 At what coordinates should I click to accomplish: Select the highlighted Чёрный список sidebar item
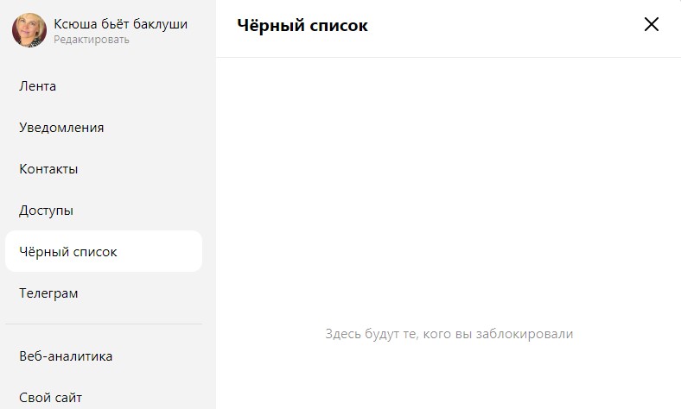click(68, 252)
